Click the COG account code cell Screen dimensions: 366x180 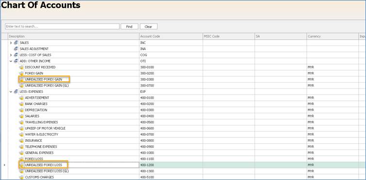tap(171, 55)
